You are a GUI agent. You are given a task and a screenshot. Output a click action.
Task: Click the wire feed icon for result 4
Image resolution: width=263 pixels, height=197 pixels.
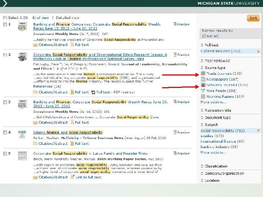22,135
